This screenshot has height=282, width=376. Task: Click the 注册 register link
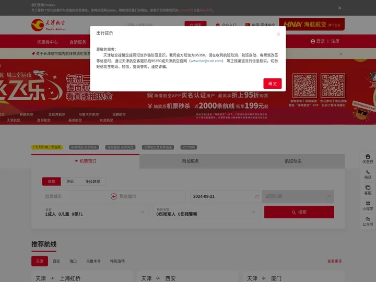tap(335, 41)
